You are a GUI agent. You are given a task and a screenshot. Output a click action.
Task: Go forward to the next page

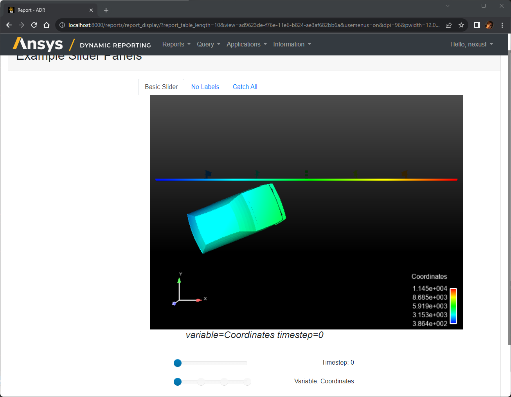pyautogui.click(x=22, y=25)
